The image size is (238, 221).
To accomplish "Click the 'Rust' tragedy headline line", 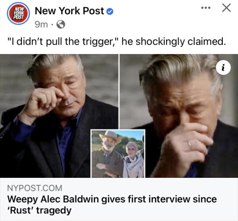I will click(x=40, y=211).
